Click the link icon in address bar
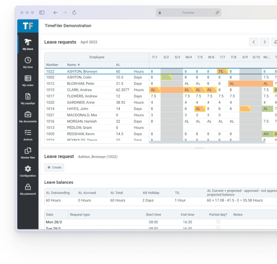The width and height of the screenshot is (277, 264). click(x=217, y=13)
